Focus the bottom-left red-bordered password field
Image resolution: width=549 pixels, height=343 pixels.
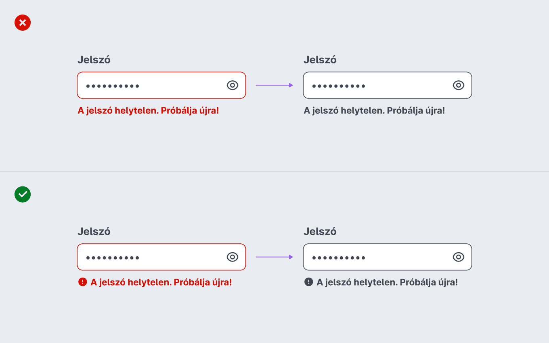coord(161,257)
